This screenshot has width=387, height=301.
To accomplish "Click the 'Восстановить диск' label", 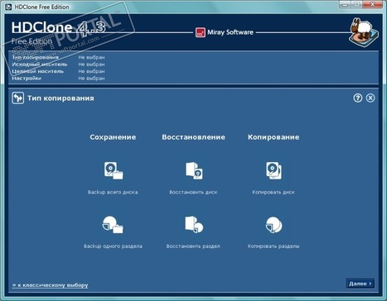I will tap(193, 192).
